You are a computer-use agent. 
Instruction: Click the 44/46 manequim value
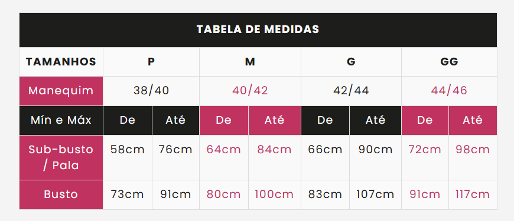[x=449, y=91]
